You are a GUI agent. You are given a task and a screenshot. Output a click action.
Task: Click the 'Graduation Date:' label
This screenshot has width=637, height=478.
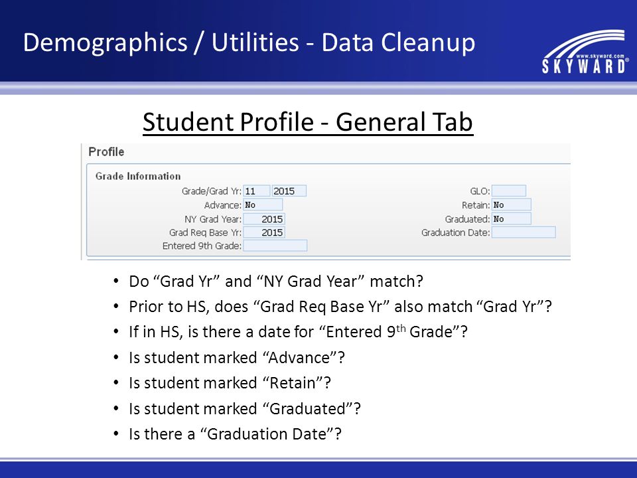point(455,232)
